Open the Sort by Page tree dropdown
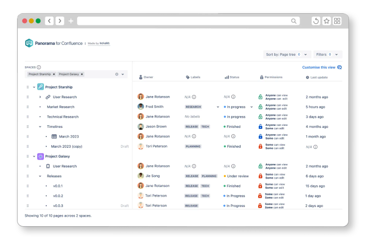 [287, 55]
